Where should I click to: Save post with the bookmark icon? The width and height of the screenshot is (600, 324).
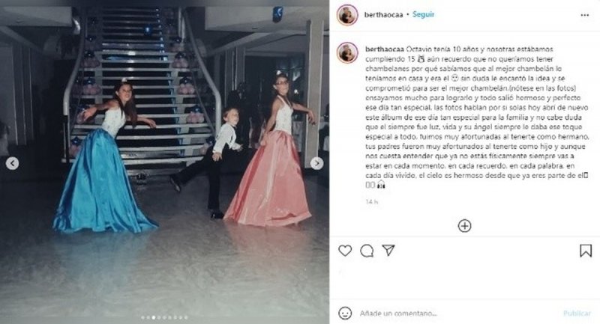(586, 251)
